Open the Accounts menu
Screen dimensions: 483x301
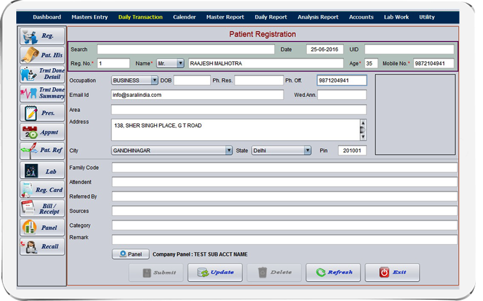coord(361,17)
